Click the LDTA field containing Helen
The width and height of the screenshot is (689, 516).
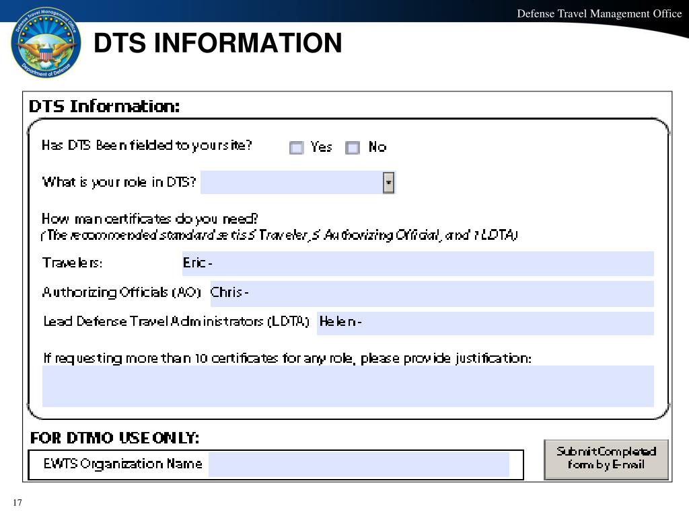[x=485, y=323]
